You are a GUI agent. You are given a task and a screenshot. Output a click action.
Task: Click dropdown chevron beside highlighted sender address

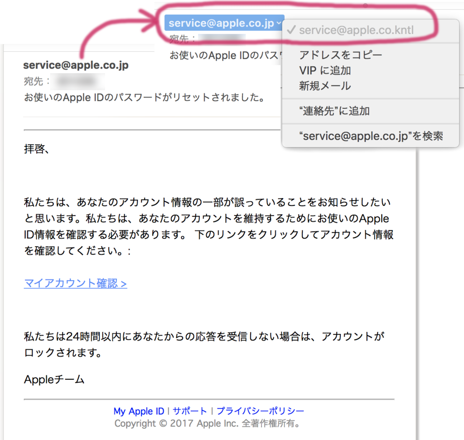tap(279, 23)
